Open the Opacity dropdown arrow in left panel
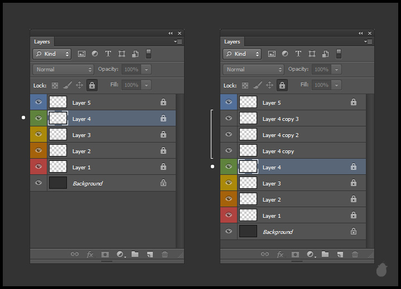This screenshot has height=289, width=401. 146,70
